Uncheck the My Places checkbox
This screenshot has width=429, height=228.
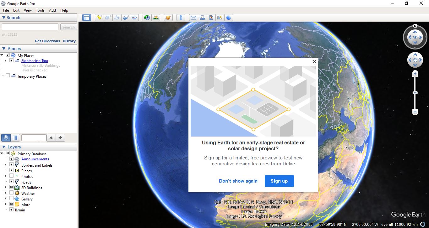tap(8, 55)
